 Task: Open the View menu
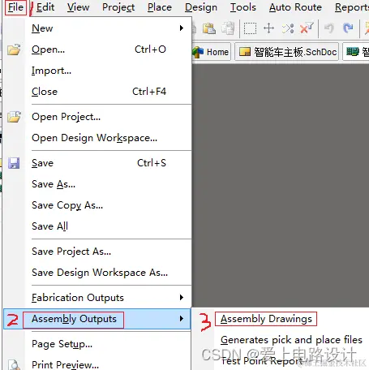(x=78, y=7)
